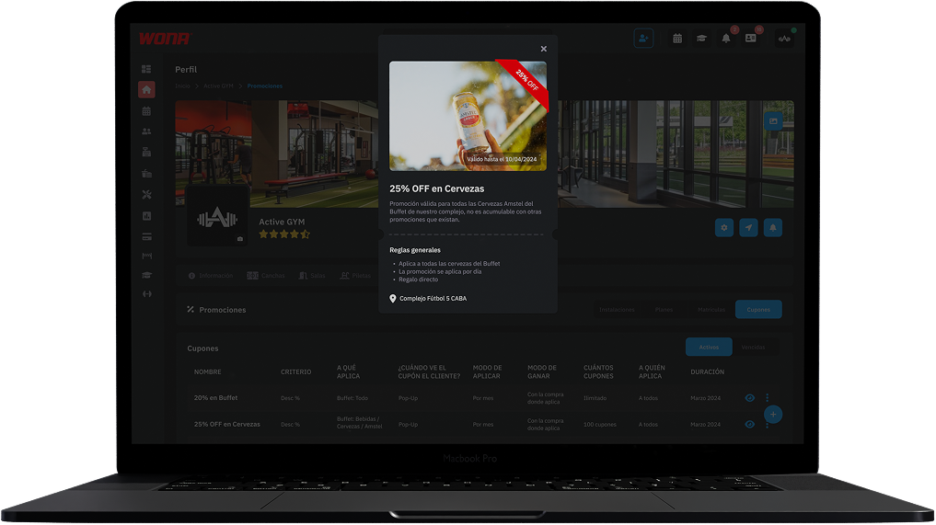Click the 20% en Buffet coupon name
936x525 pixels.
pyautogui.click(x=215, y=398)
